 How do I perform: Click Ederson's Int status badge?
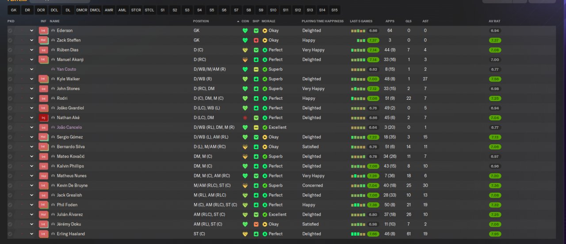[43, 30]
